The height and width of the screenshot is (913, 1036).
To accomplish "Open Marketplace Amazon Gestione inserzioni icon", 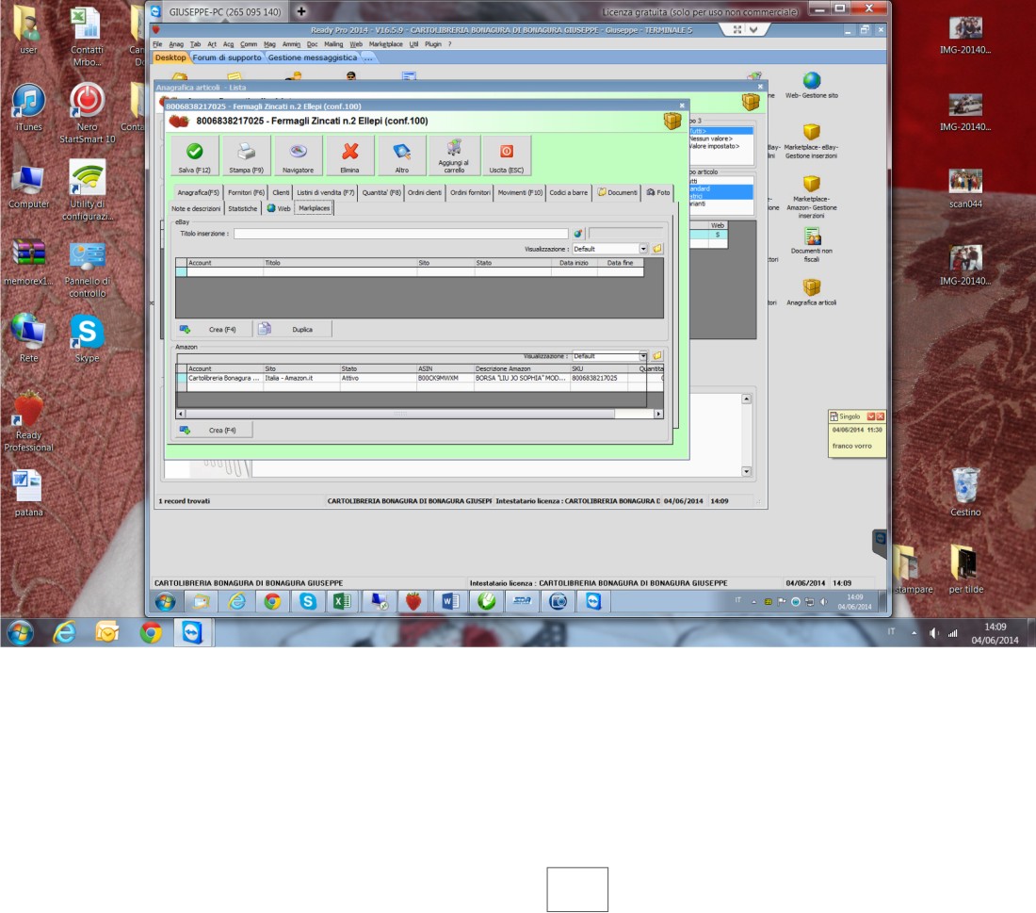I will 811,197.
